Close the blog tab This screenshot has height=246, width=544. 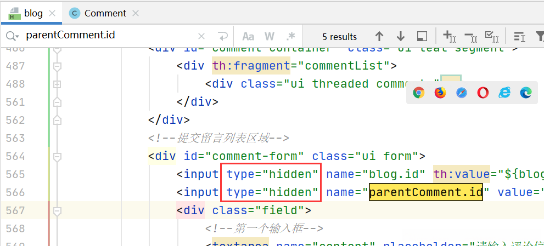pyautogui.click(x=52, y=14)
